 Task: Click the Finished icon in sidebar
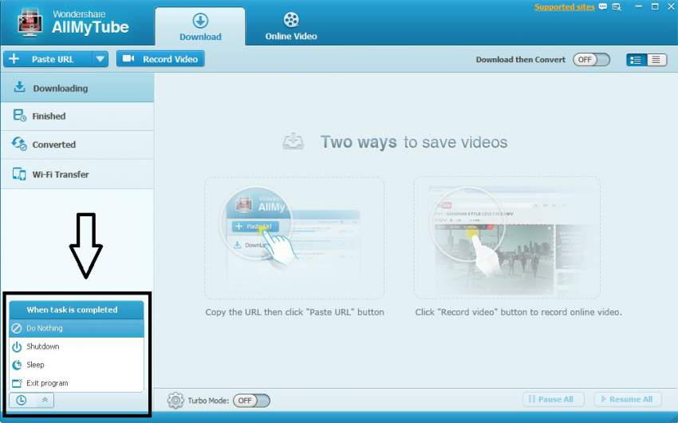[19, 116]
